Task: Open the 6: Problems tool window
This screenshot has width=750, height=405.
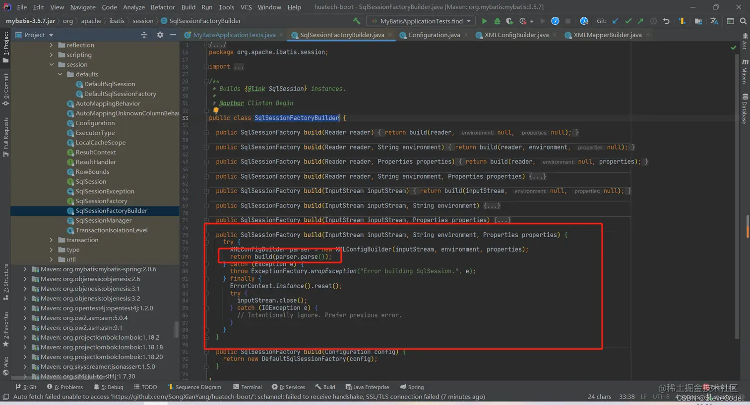Action: pos(65,387)
